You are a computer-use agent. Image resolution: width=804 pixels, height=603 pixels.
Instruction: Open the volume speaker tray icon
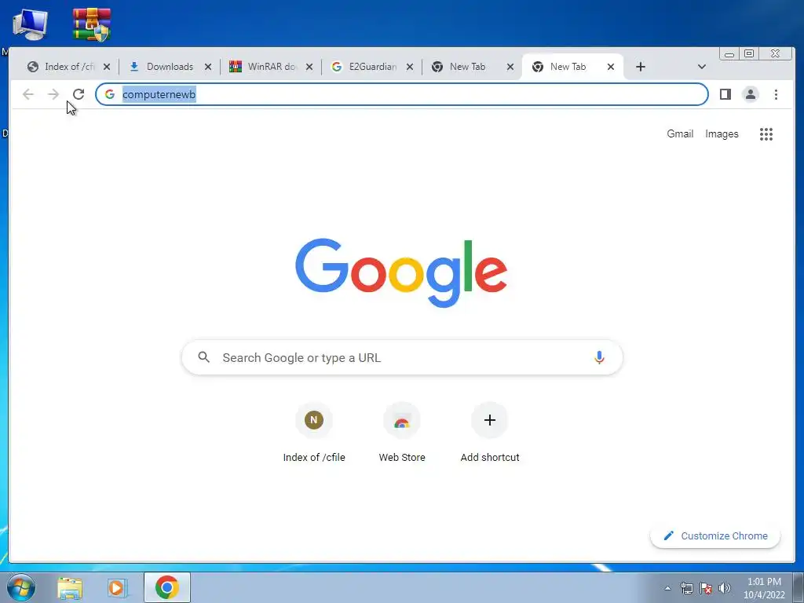pyautogui.click(x=724, y=588)
